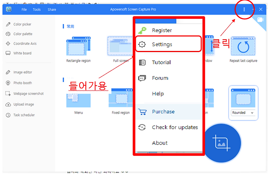Switch to screen recorder via camera icon

(260, 20)
